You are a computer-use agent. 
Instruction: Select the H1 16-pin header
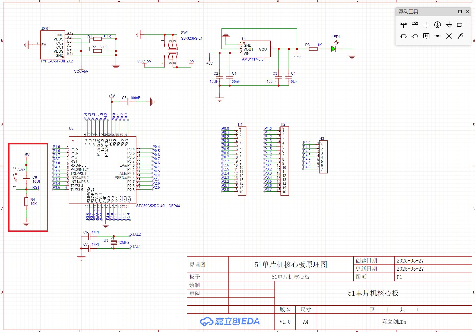pos(242,161)
